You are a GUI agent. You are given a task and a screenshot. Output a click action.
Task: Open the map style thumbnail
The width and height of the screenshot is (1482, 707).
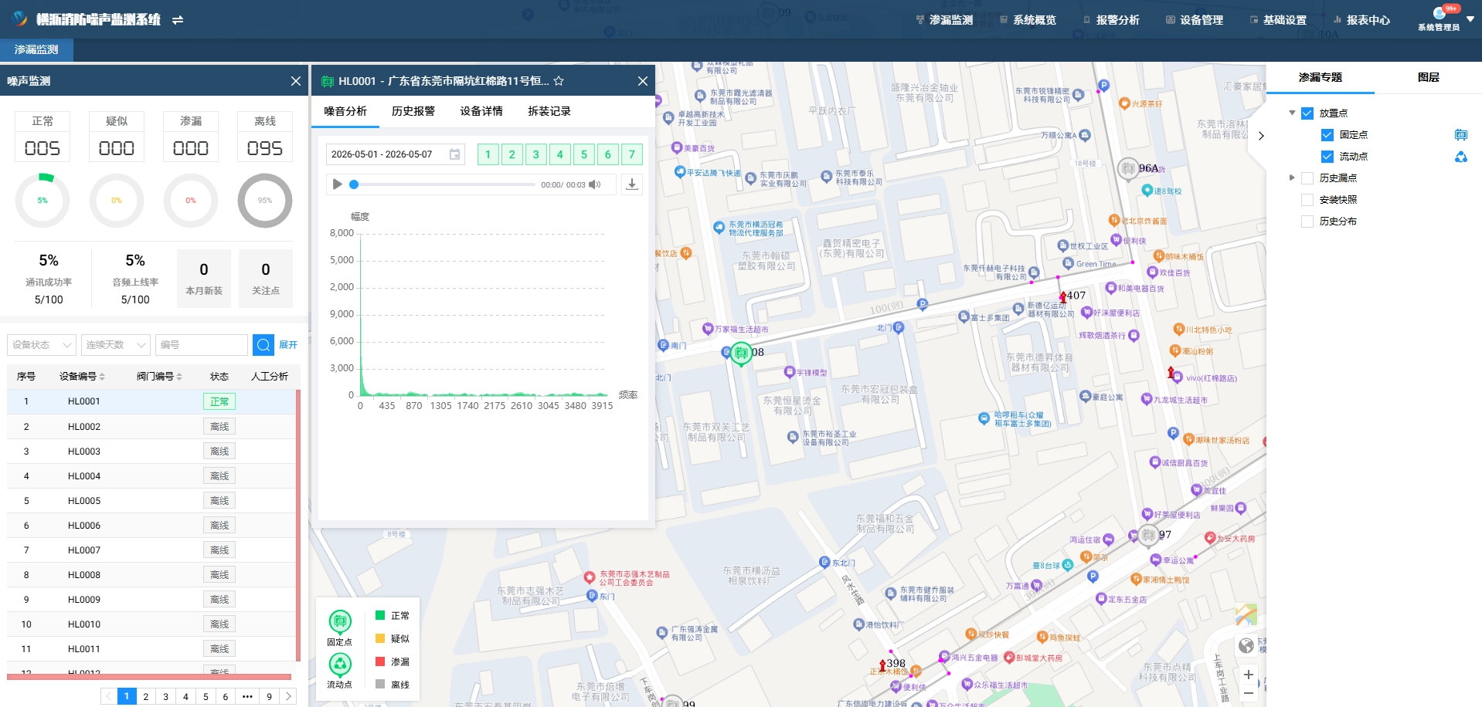pyautogui.click(x=1246, y=614)
